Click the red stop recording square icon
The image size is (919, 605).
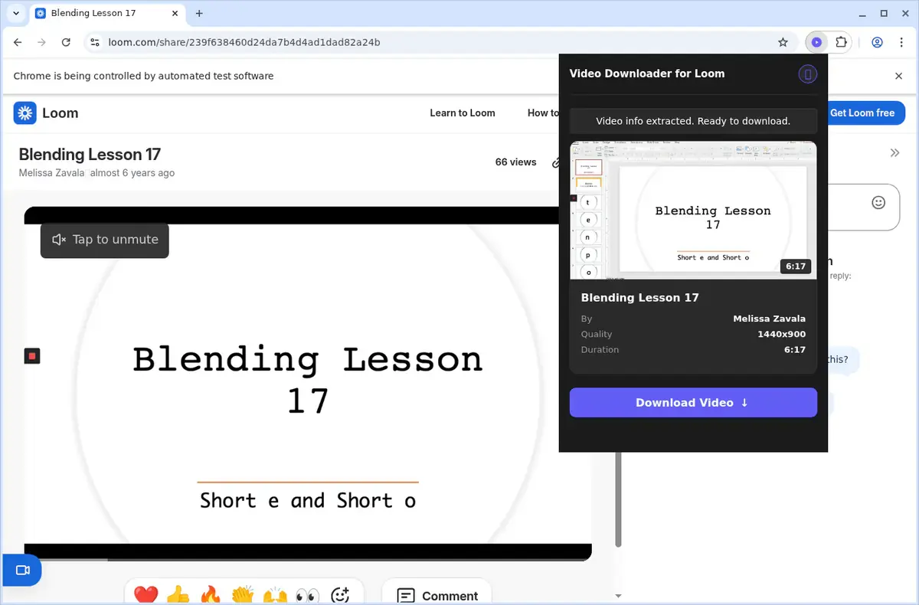tap(32, 356)
